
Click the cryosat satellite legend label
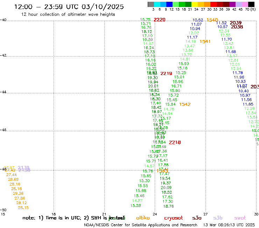point(174,218)
